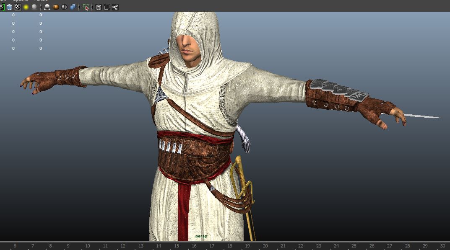Select frame 8 on the time slider
450x250 pixels.
tap(50, 246)
